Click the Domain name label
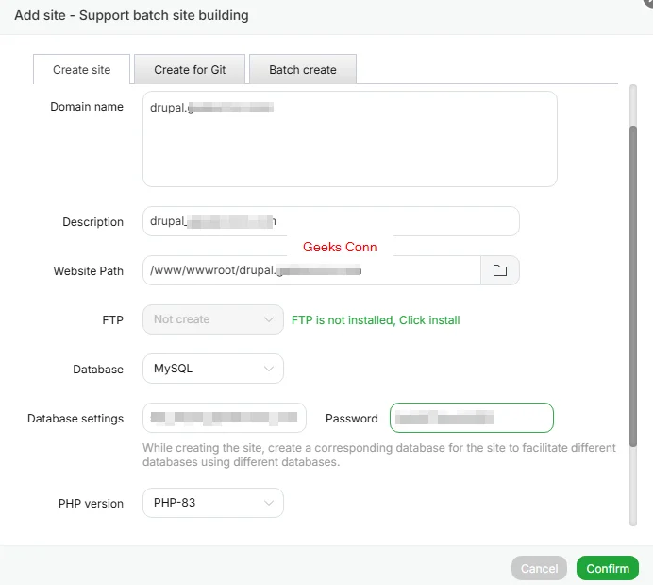The height and width of the screenshot is (585, 653). (87, 107)
